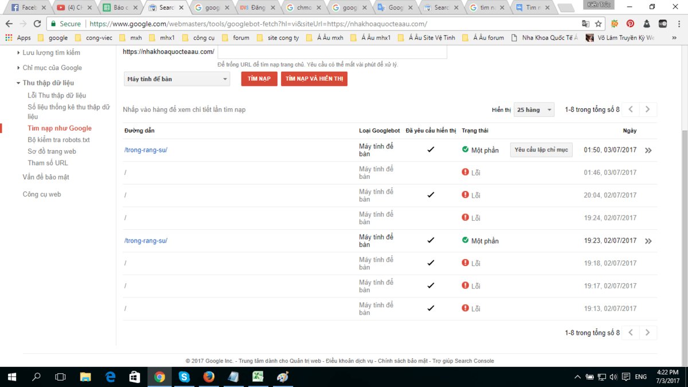Open the Pinterest extension icon
Viewport: 688px width, 387px height.
pos(631,24)
